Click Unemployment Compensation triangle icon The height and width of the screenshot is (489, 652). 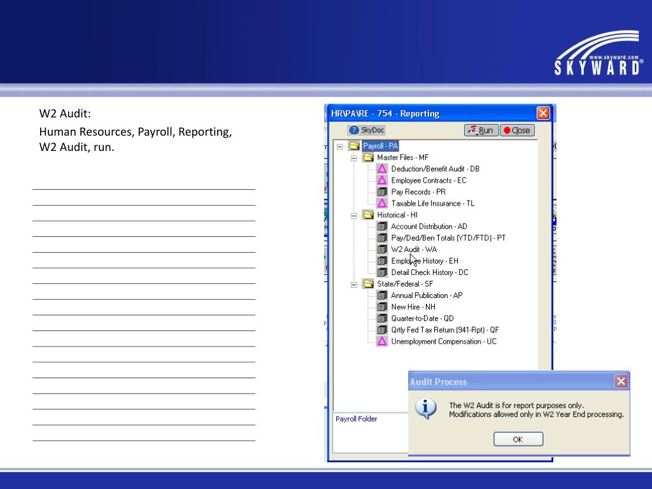coord(382,341)
